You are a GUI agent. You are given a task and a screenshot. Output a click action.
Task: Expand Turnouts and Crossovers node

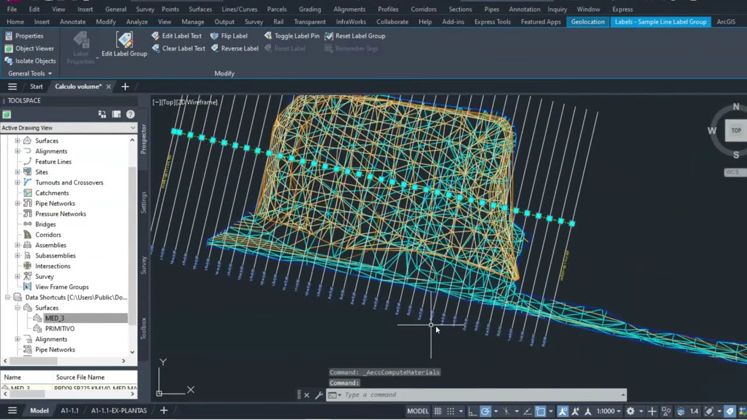click(x=17, y=183)
